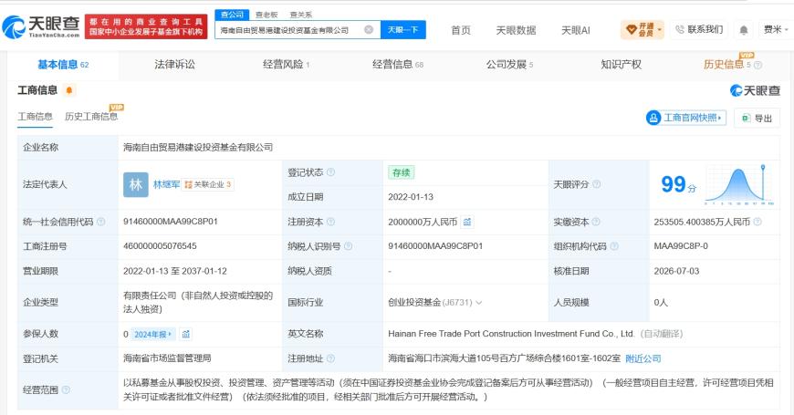
Task: Open chart icon next to 注册资本 amount
Action: tap(467, 222)
